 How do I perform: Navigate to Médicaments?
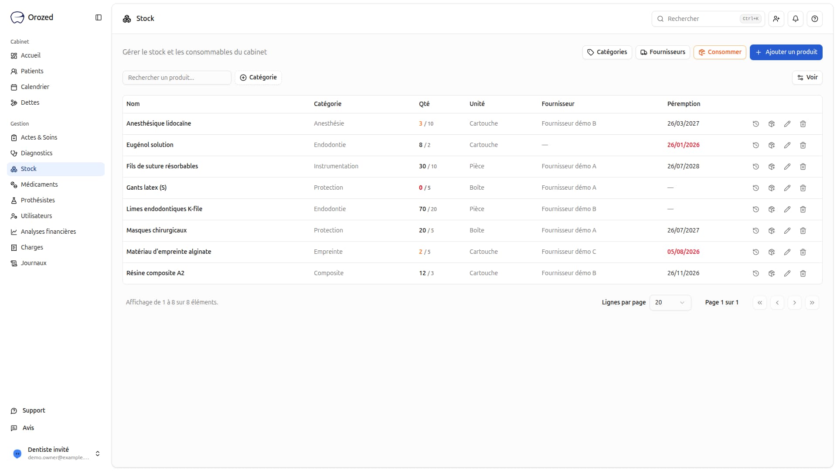(56, 184)
